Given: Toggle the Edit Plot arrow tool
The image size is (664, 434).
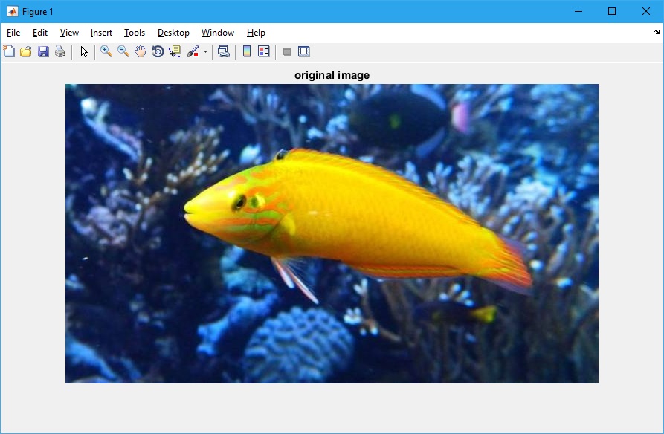Looking at the screenshot, I should tap(84, 51).
